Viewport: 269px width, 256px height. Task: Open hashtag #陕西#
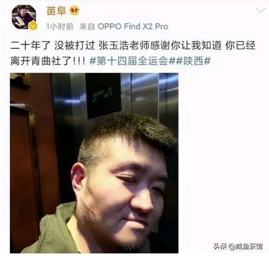click(193, 61)
